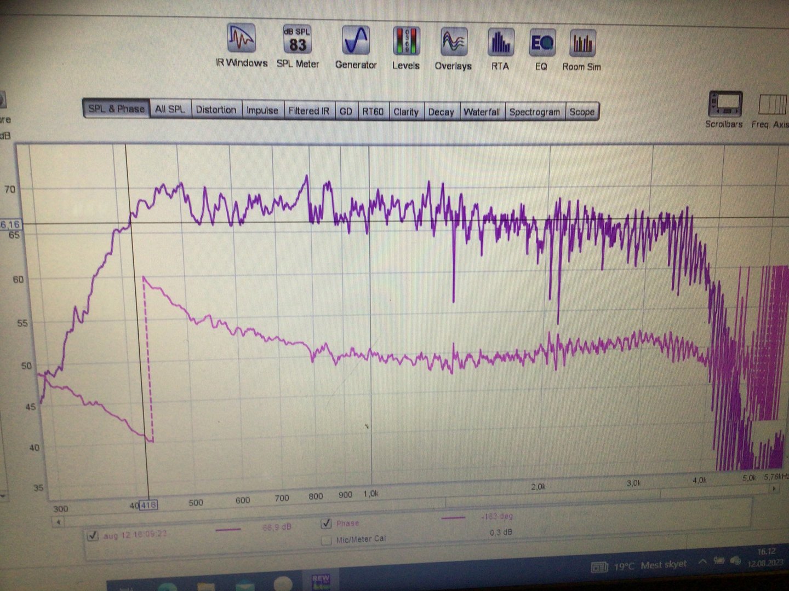Click the aug 12 measurement name
Image resolution: width=789 pixels, height=591 pixels.
point(135,535)
